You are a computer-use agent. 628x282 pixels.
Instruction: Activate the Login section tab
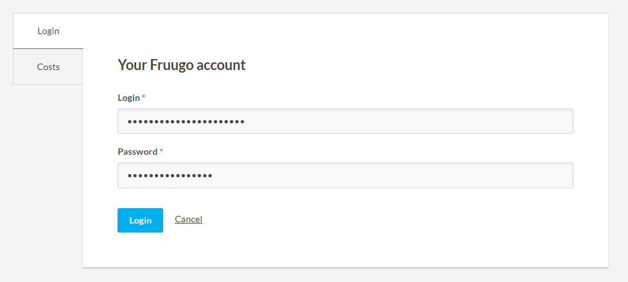(48, 31)
